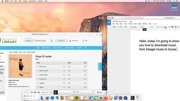The width and height of the screenshot is (180, 101).
Task: Open the blue Docs home icon
Action: [109, 22]
